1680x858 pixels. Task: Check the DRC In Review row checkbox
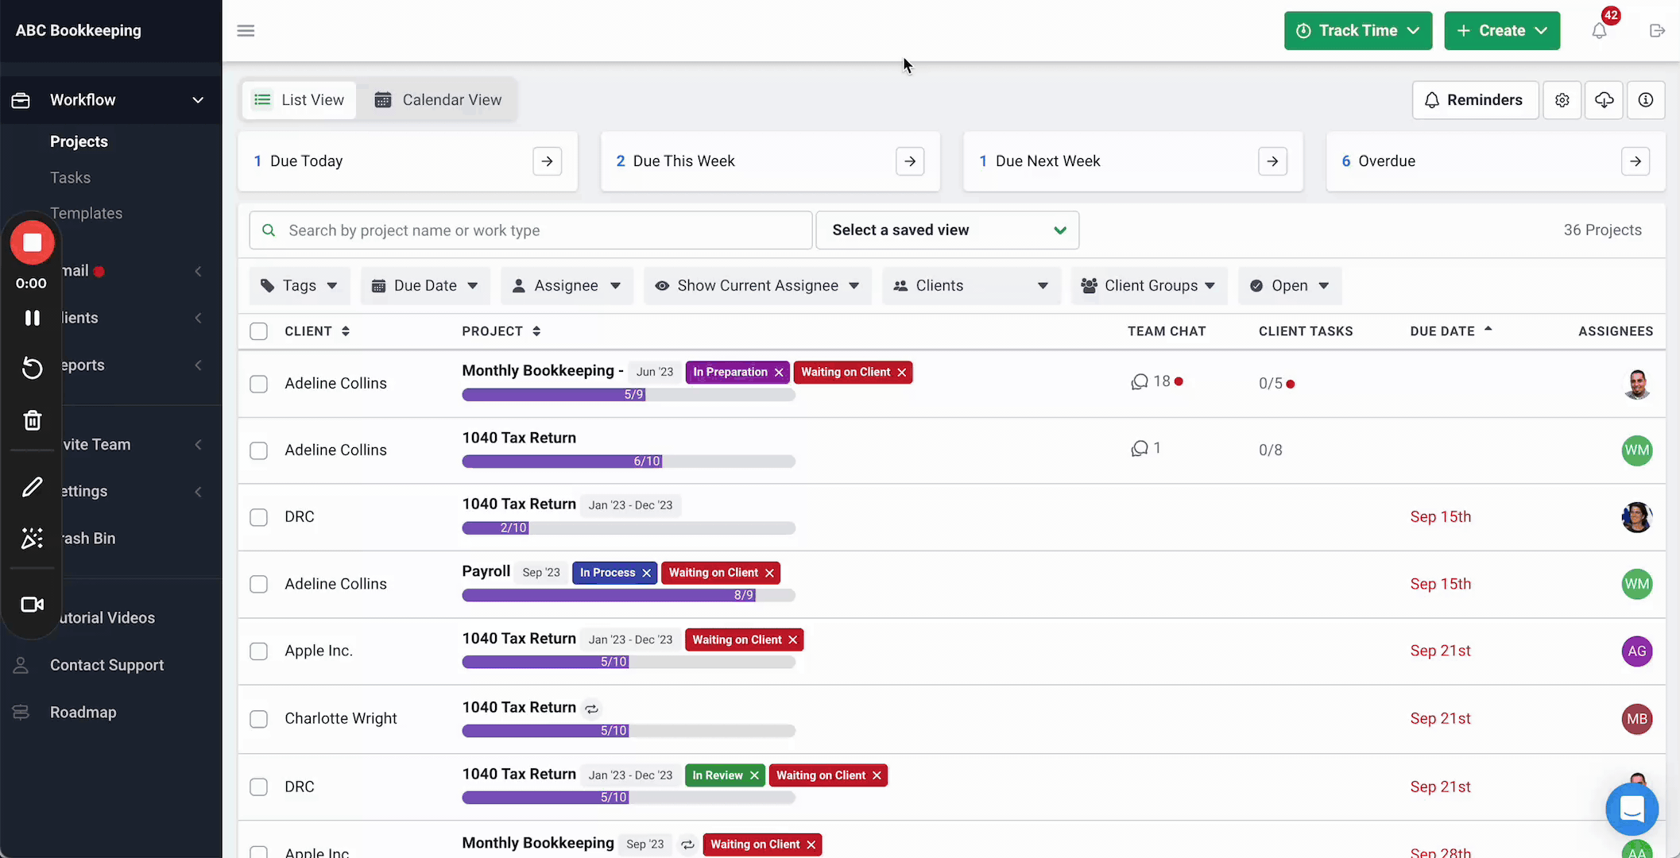coord(259,786)
